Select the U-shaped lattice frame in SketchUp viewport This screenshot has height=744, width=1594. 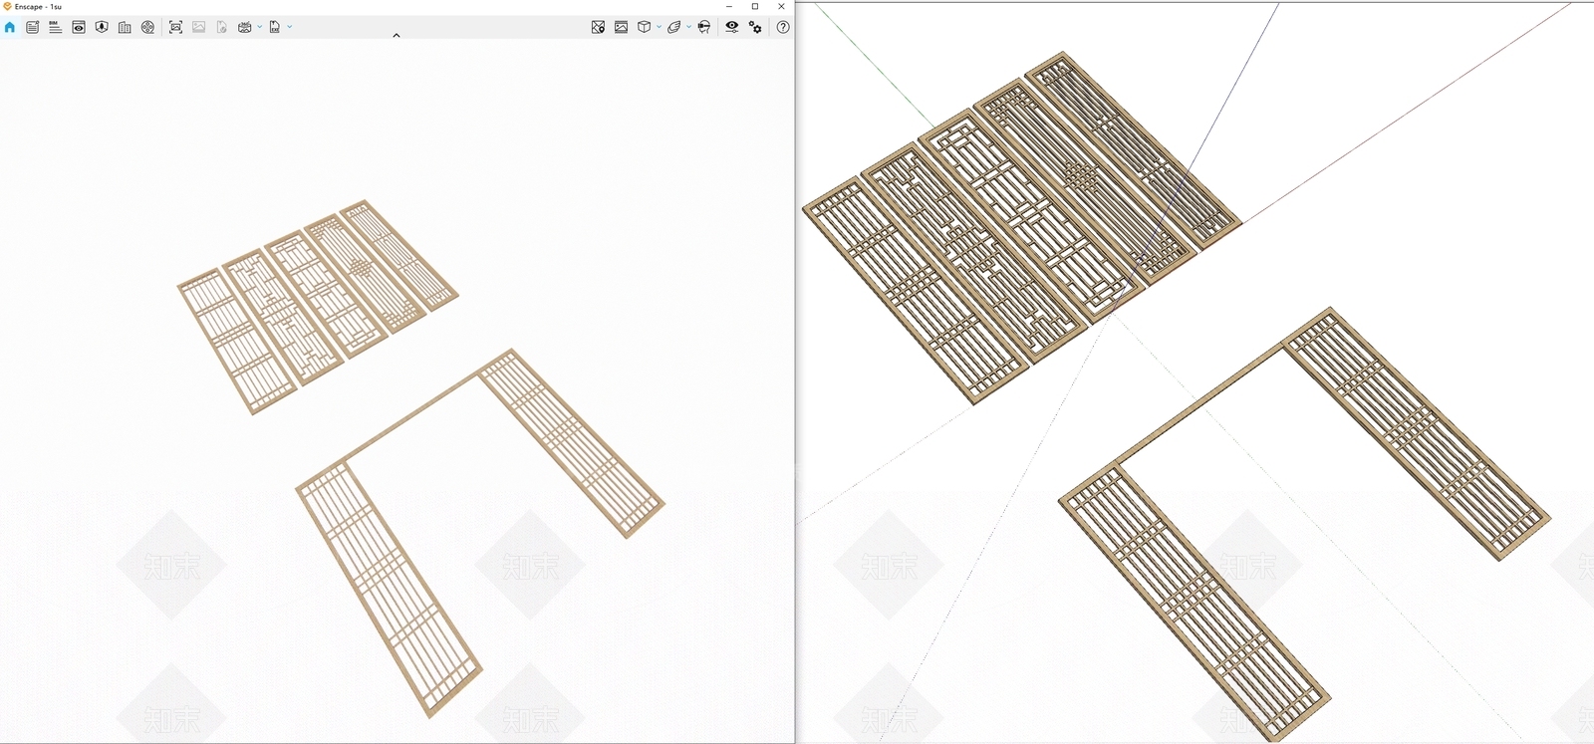click(x=1305, y=525)
